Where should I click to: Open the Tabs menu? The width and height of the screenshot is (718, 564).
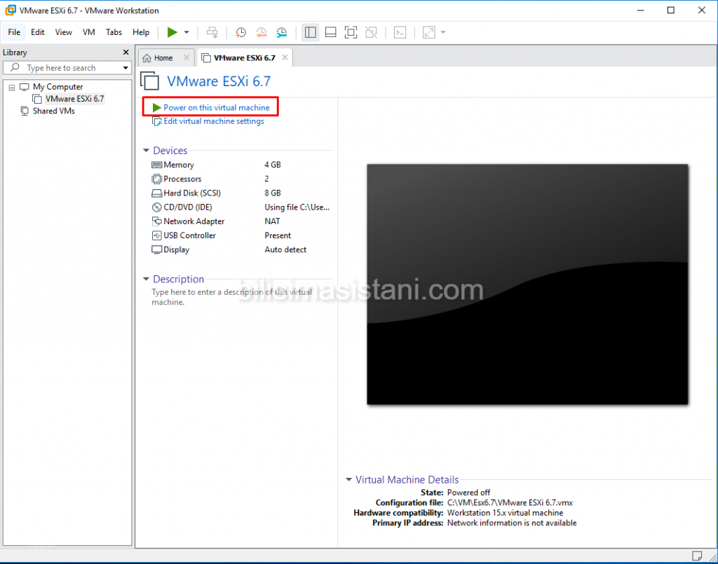click(114, 32)
